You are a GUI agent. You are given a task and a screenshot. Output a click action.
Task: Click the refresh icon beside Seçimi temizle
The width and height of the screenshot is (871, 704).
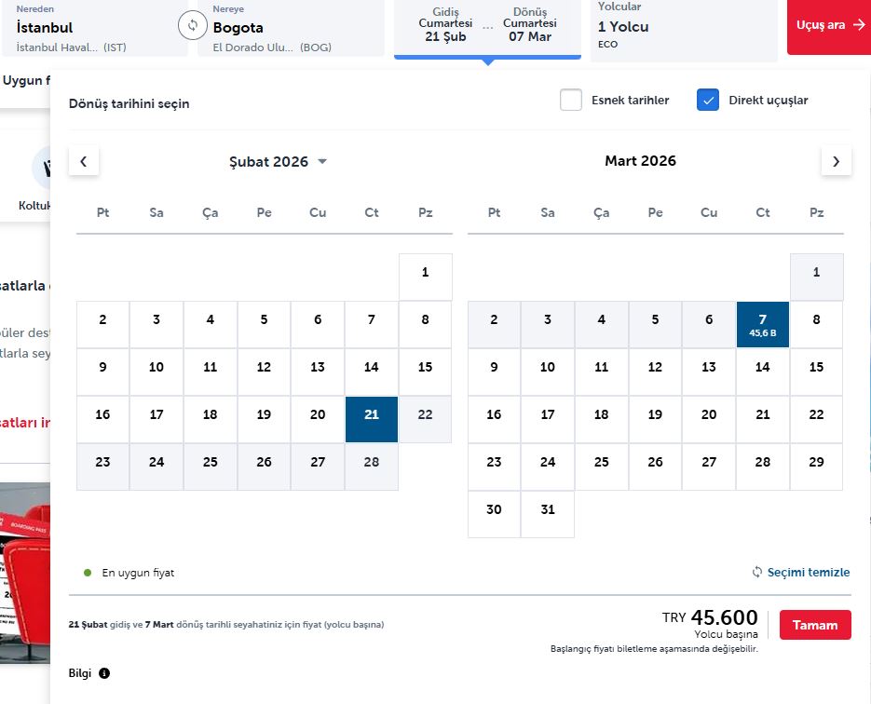757,572
